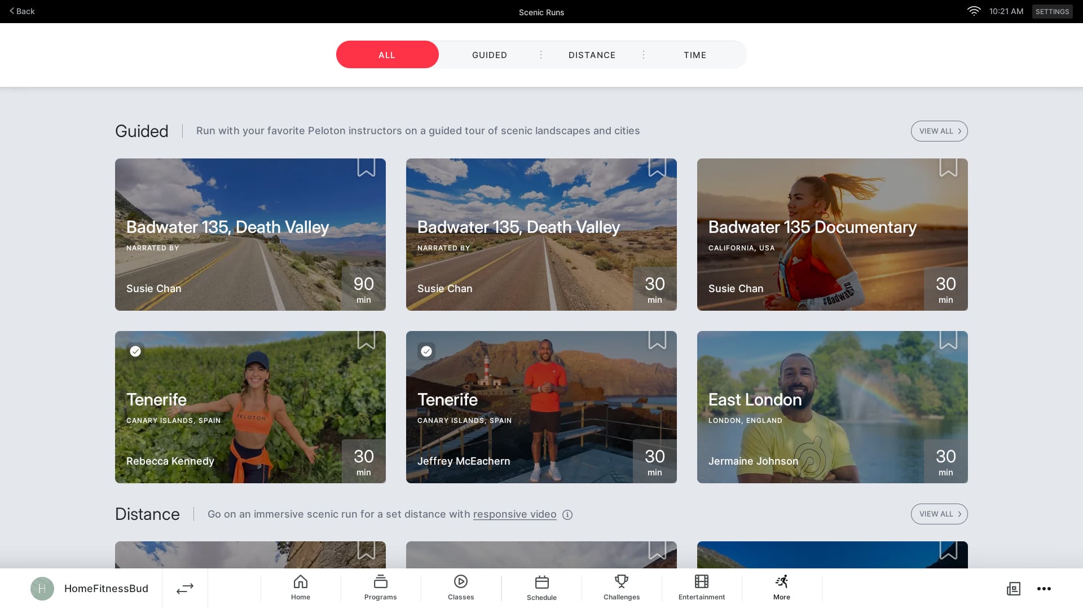1083x609 pixels.
Task: Switch to the DISTANCE filter tab
Action: tap(592, 55)
